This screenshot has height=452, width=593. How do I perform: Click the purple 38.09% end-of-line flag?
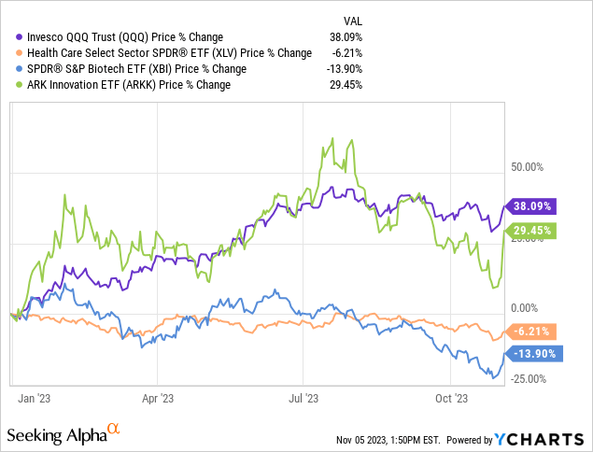[x=531, y=205]
